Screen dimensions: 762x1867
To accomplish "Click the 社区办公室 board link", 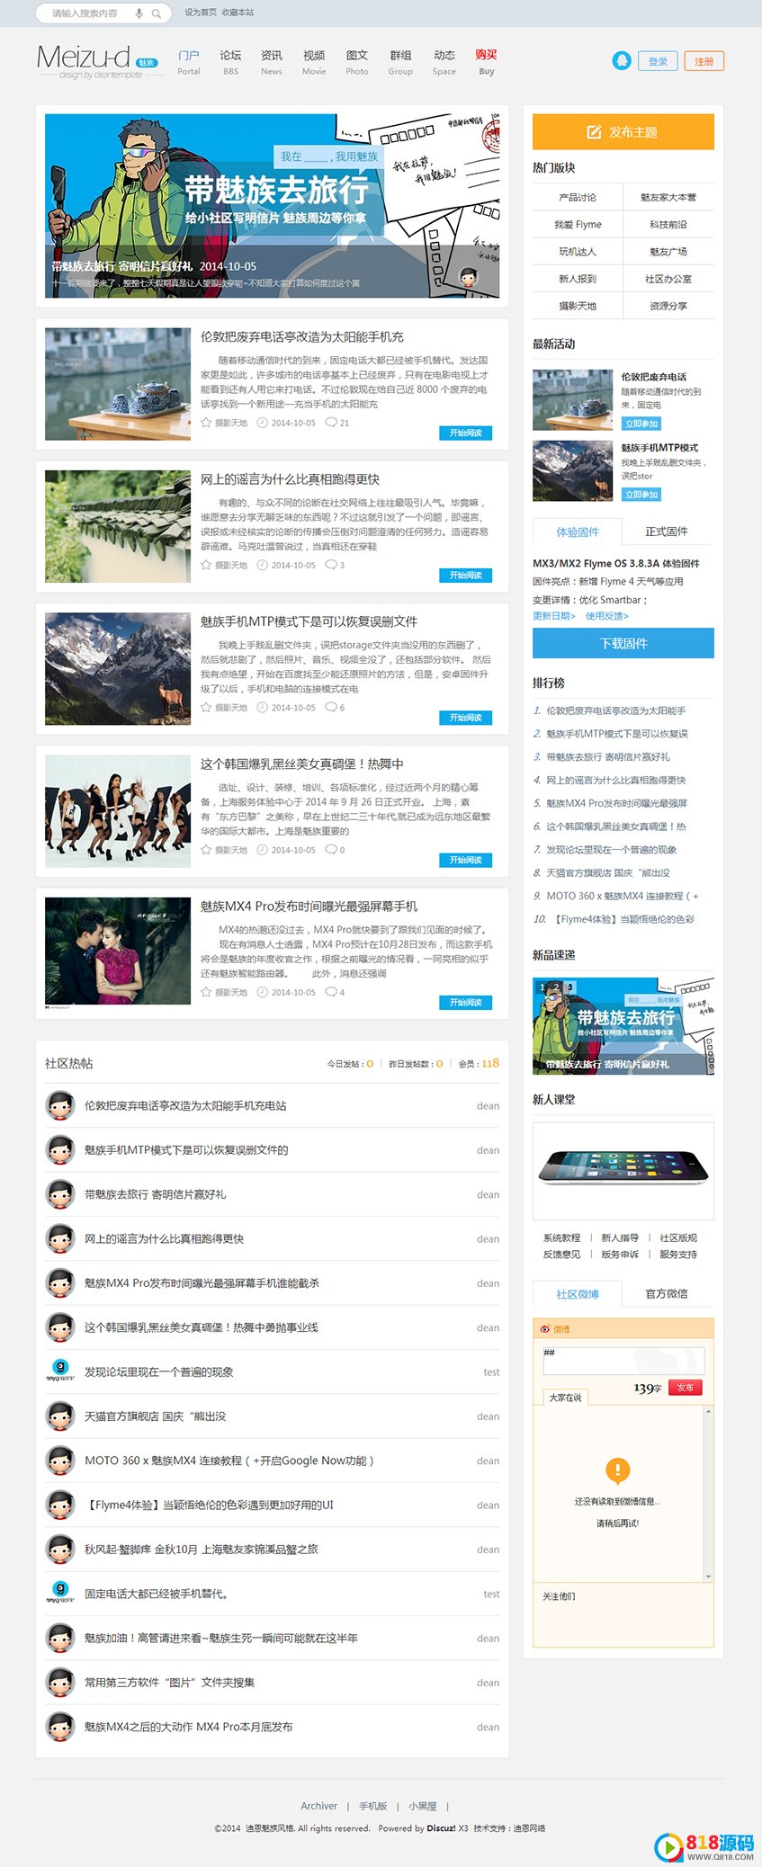I will tap(668, 279).
